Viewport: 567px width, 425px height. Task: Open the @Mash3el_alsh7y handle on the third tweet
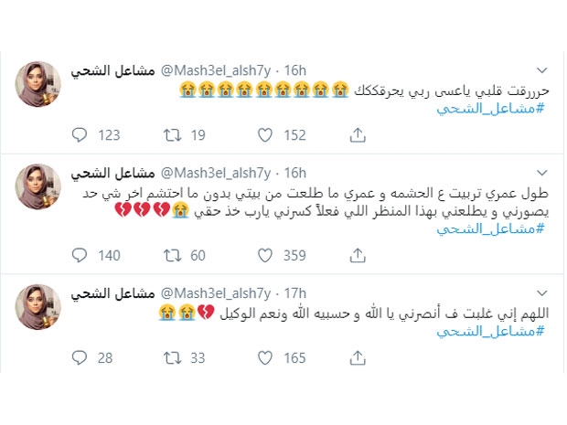click(x=217, y=292)
